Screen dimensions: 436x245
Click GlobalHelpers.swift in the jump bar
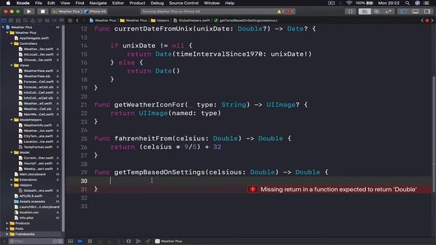click(192, 20)
